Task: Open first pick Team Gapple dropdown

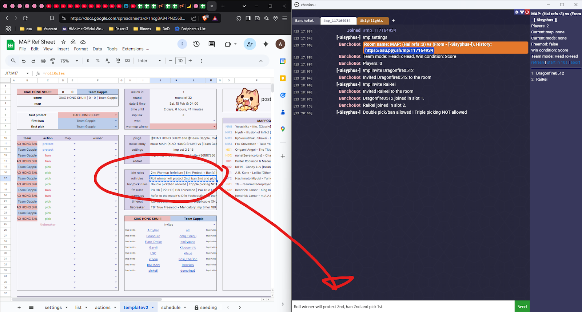Action: click(116, 127)
